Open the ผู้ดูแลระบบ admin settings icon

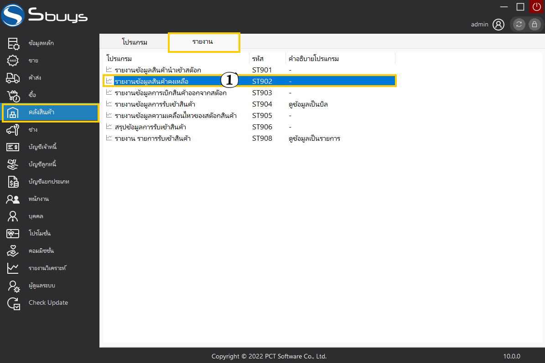point(14,286)
